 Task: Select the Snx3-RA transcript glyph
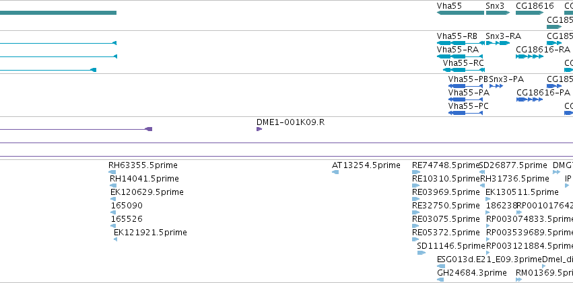click(x=498, y=43)
